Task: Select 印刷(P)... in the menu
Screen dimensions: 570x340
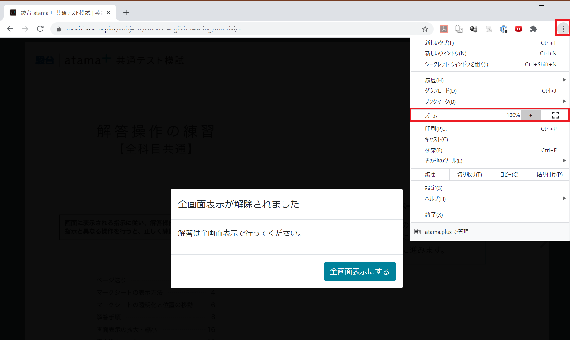Action: 490,129
